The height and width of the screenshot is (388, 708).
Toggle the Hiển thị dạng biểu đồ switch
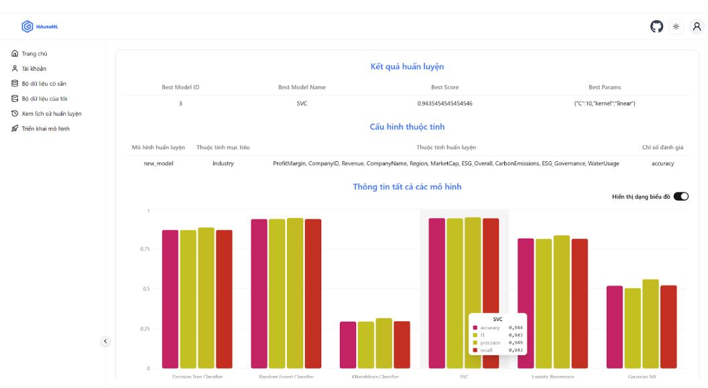click(x=681, y=196)
